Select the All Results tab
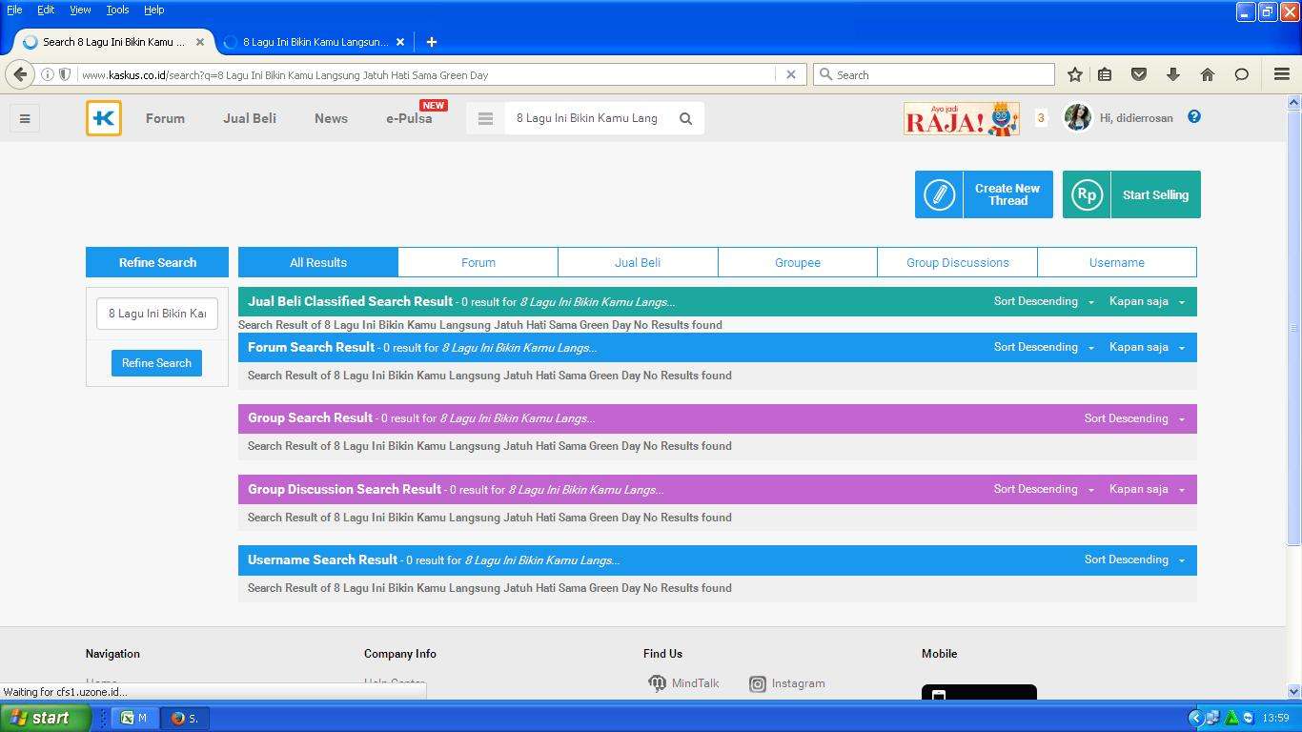1302x732 pixels. [x=318, y=262]
